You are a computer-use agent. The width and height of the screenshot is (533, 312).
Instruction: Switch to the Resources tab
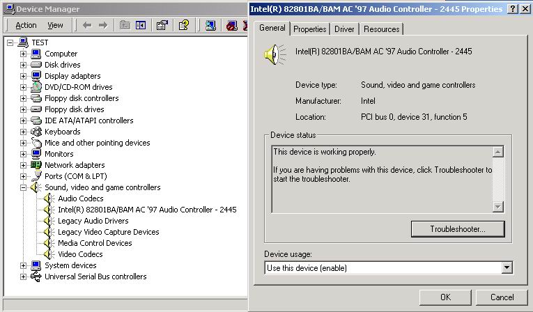pyautogui.click(x=381, y=29)
